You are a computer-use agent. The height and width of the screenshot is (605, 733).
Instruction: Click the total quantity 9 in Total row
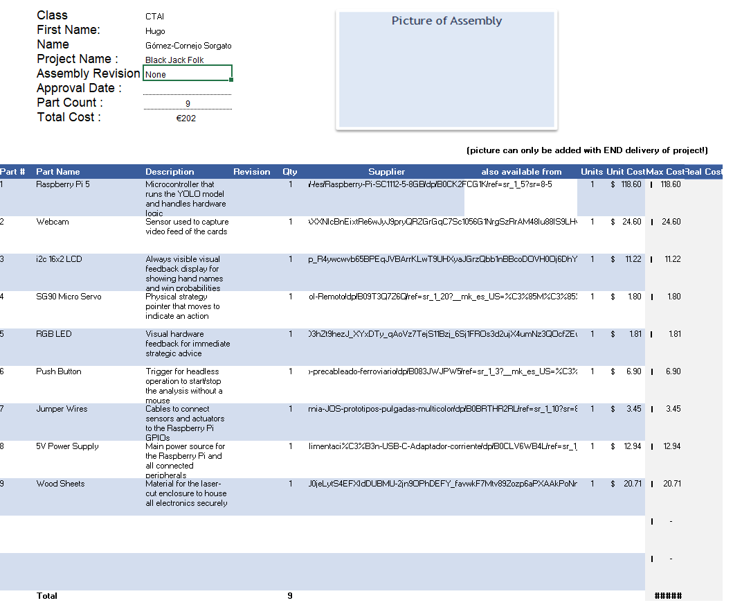(290, 595)
